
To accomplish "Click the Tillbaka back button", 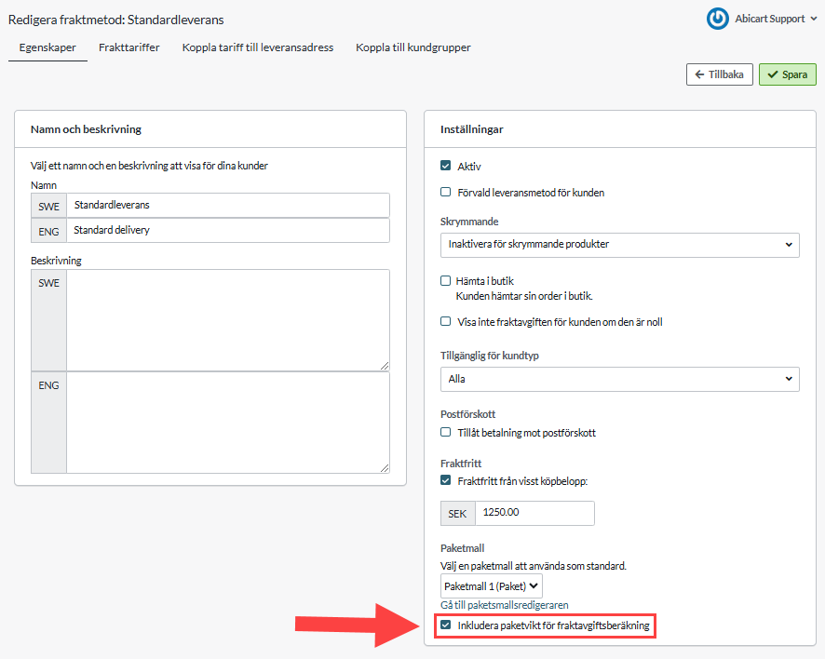I will coord(720,74).
